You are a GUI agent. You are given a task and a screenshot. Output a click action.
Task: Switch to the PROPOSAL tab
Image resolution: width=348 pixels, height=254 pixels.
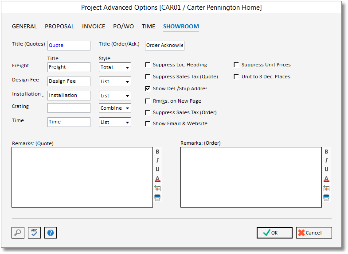(x=59, y=27)
